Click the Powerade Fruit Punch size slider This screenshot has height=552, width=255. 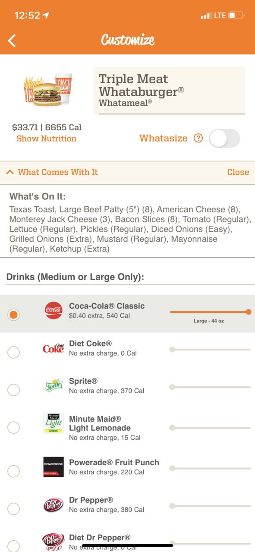210,468
